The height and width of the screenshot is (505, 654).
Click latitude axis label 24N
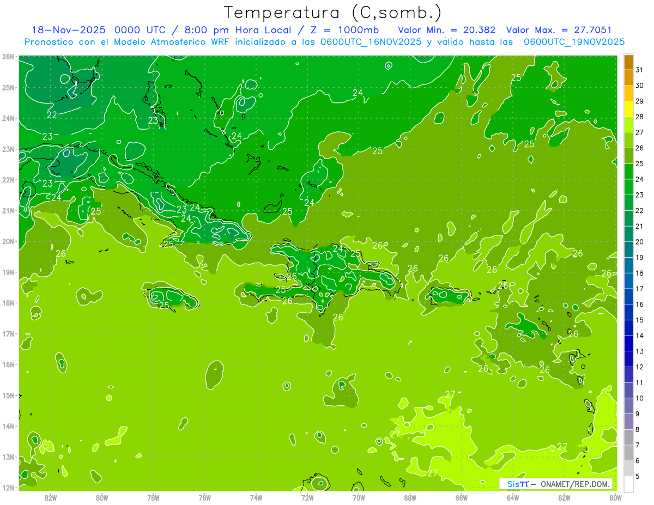pos(8,118)
